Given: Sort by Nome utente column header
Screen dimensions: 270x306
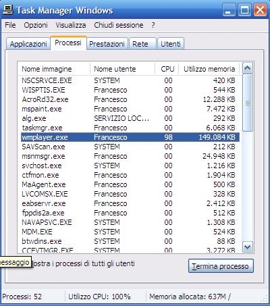Looking at the screenshot, I should coord(122,69).
